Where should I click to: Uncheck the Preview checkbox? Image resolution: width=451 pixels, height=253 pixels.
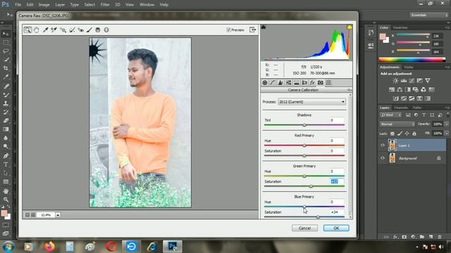tap(228, 30)
